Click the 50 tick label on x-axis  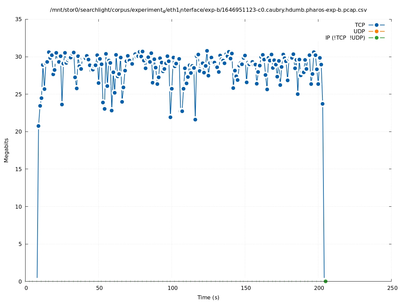click(x=99, y=288)
